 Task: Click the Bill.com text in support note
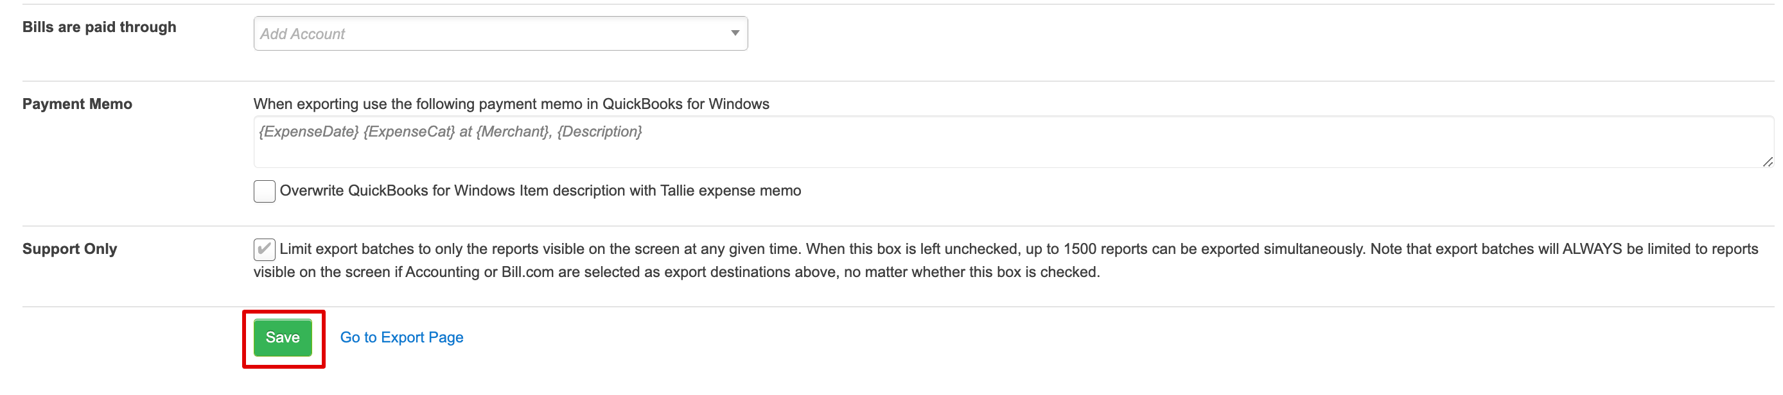[x=527, y=272]
